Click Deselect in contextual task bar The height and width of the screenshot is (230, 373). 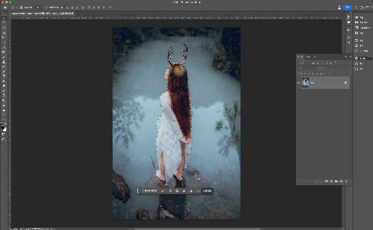pos(207,191)
